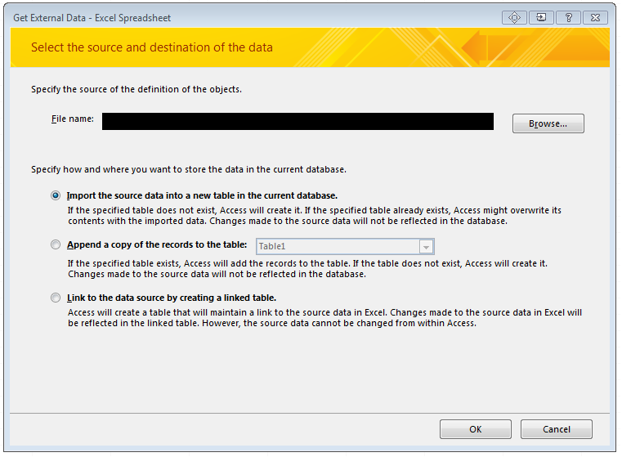This screenshot has width=622, height=457.
Task: Click the arrow-into-screen icon in title bar
Action: pyautogui.click(x=541, y=17)
